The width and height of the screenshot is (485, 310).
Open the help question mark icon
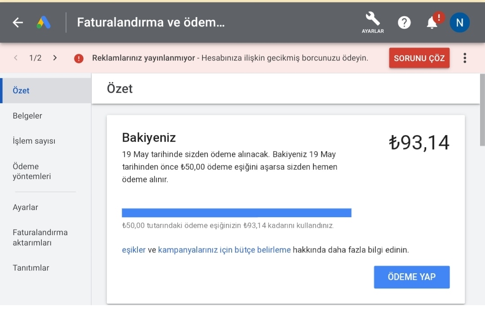(x=404, y=22)
